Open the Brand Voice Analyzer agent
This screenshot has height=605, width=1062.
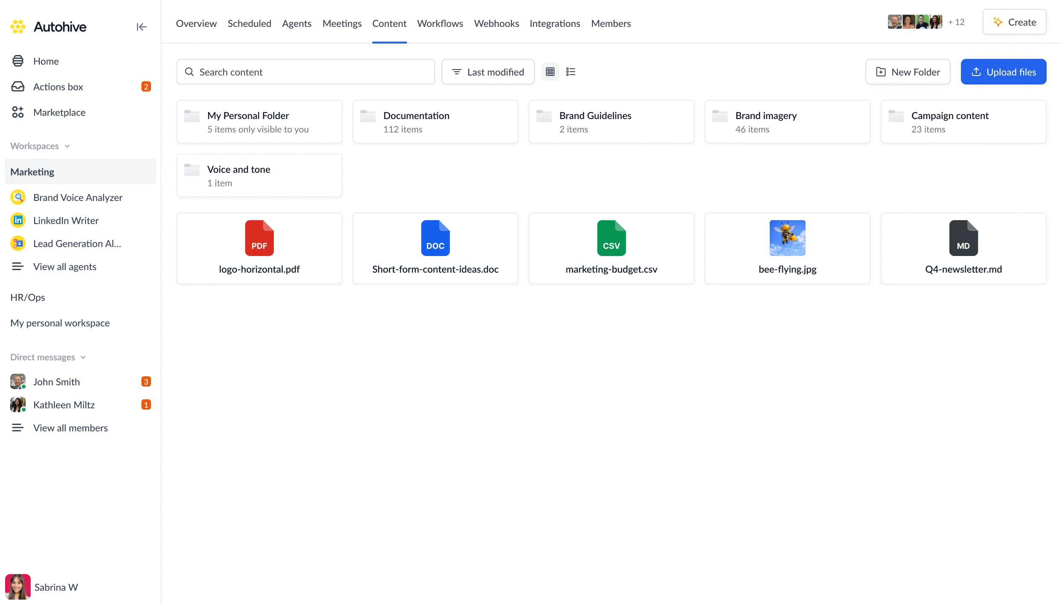pyautogui.click(x=78, y=198)
